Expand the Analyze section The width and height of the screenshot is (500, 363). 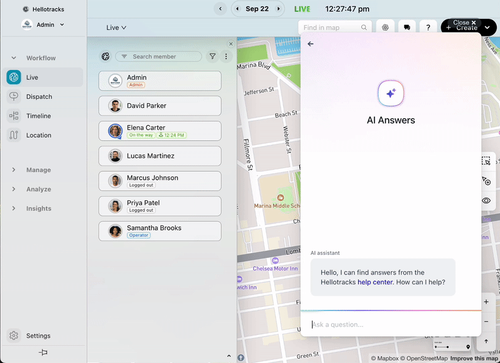[14, 189]
